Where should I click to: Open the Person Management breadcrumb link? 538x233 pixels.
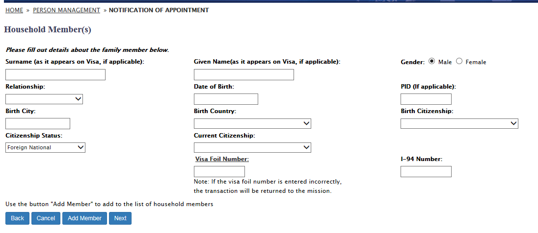[x=66, y=10]
